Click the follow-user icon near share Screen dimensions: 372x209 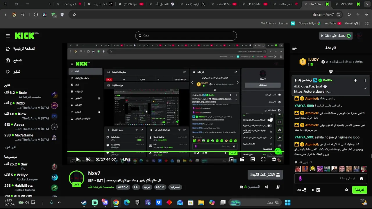(278, 187)
